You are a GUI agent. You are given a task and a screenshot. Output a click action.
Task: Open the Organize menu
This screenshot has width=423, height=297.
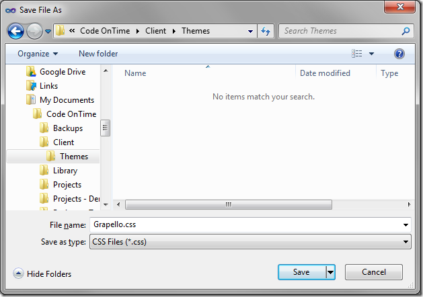tap(38, 54)
